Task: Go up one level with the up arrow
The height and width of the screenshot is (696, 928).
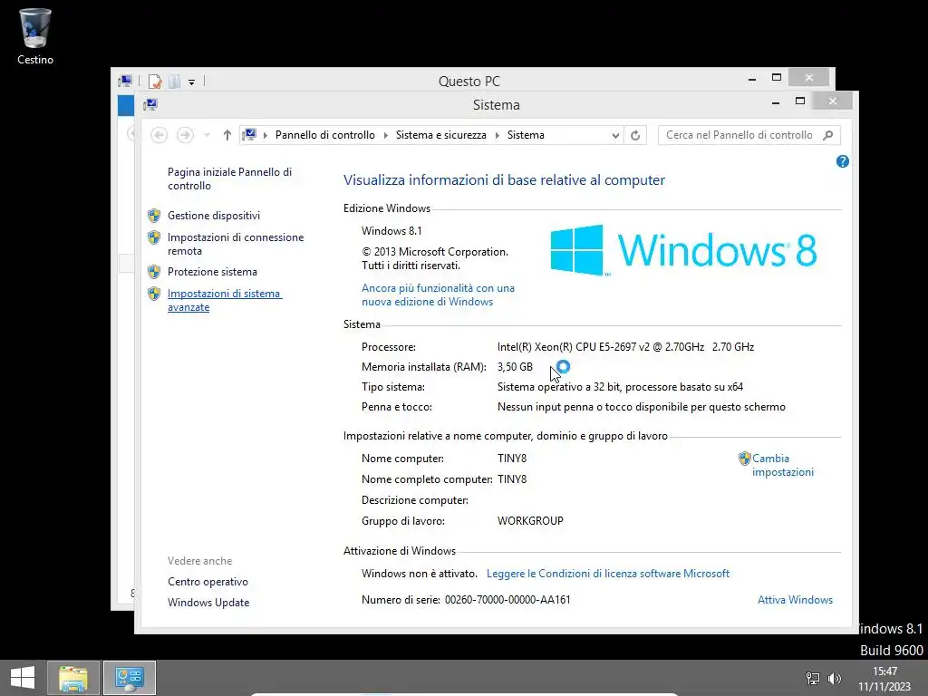Action: click(227, 135)
